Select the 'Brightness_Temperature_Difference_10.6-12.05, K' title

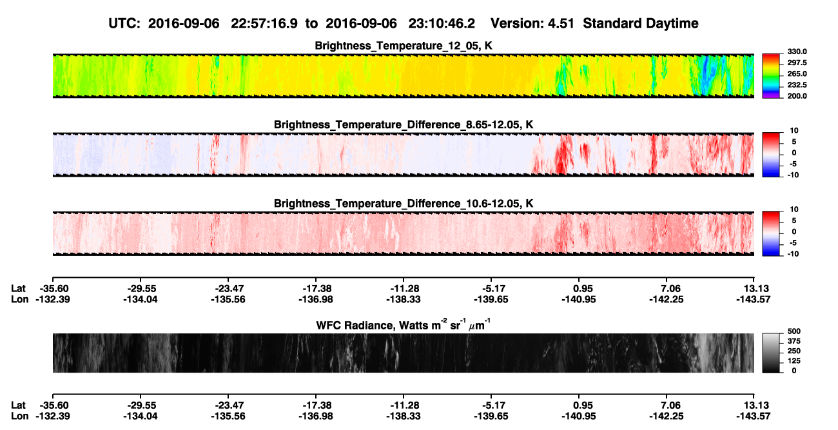tap(404, 203)
